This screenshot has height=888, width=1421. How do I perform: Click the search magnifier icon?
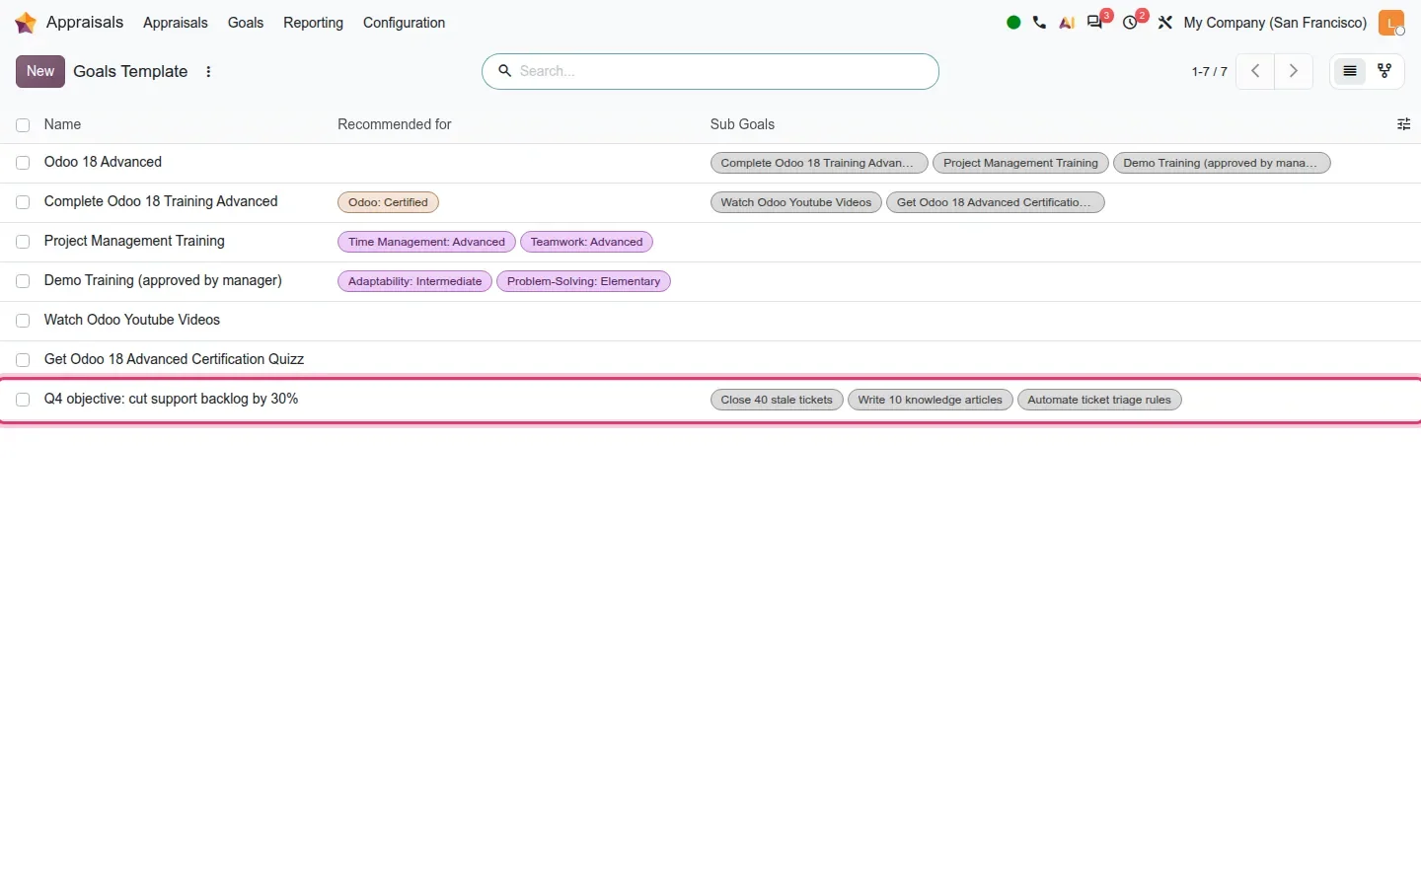tap(504, 71)
